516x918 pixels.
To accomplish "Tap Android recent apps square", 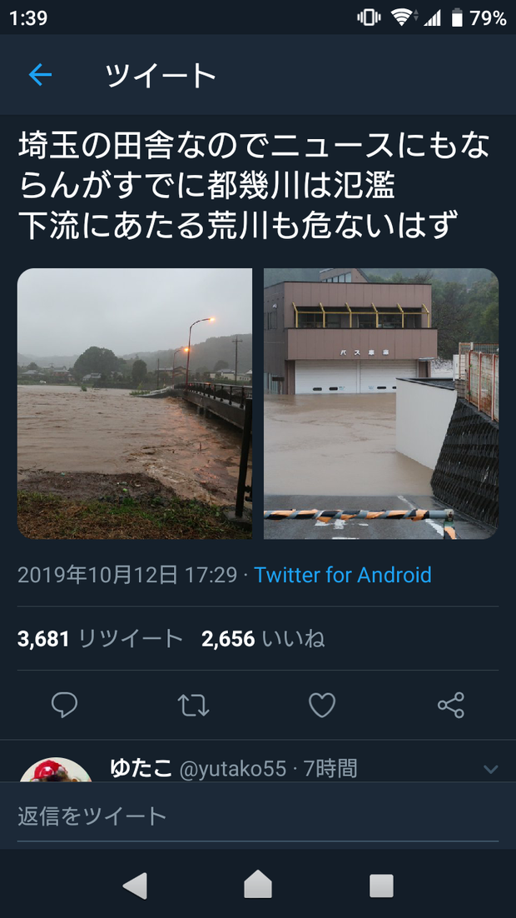I will click(x=381, y=886).
